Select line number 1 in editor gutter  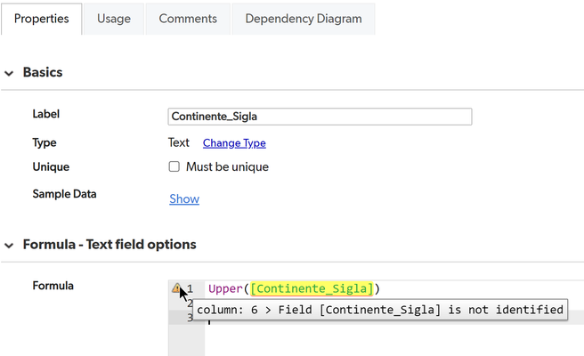(190, 288)
